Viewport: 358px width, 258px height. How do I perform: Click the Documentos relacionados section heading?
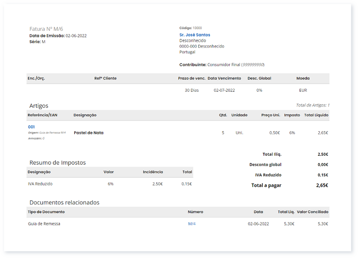[x=64, y=202]
